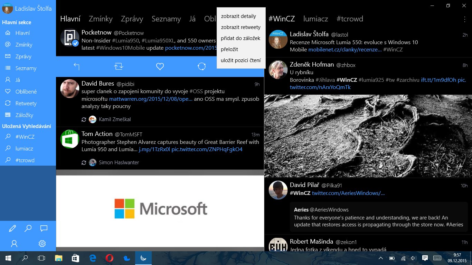Viewport: 472px width, 265px height.
Task: Switch to the Zmínky tab
Action: click(x=101, y=19)
